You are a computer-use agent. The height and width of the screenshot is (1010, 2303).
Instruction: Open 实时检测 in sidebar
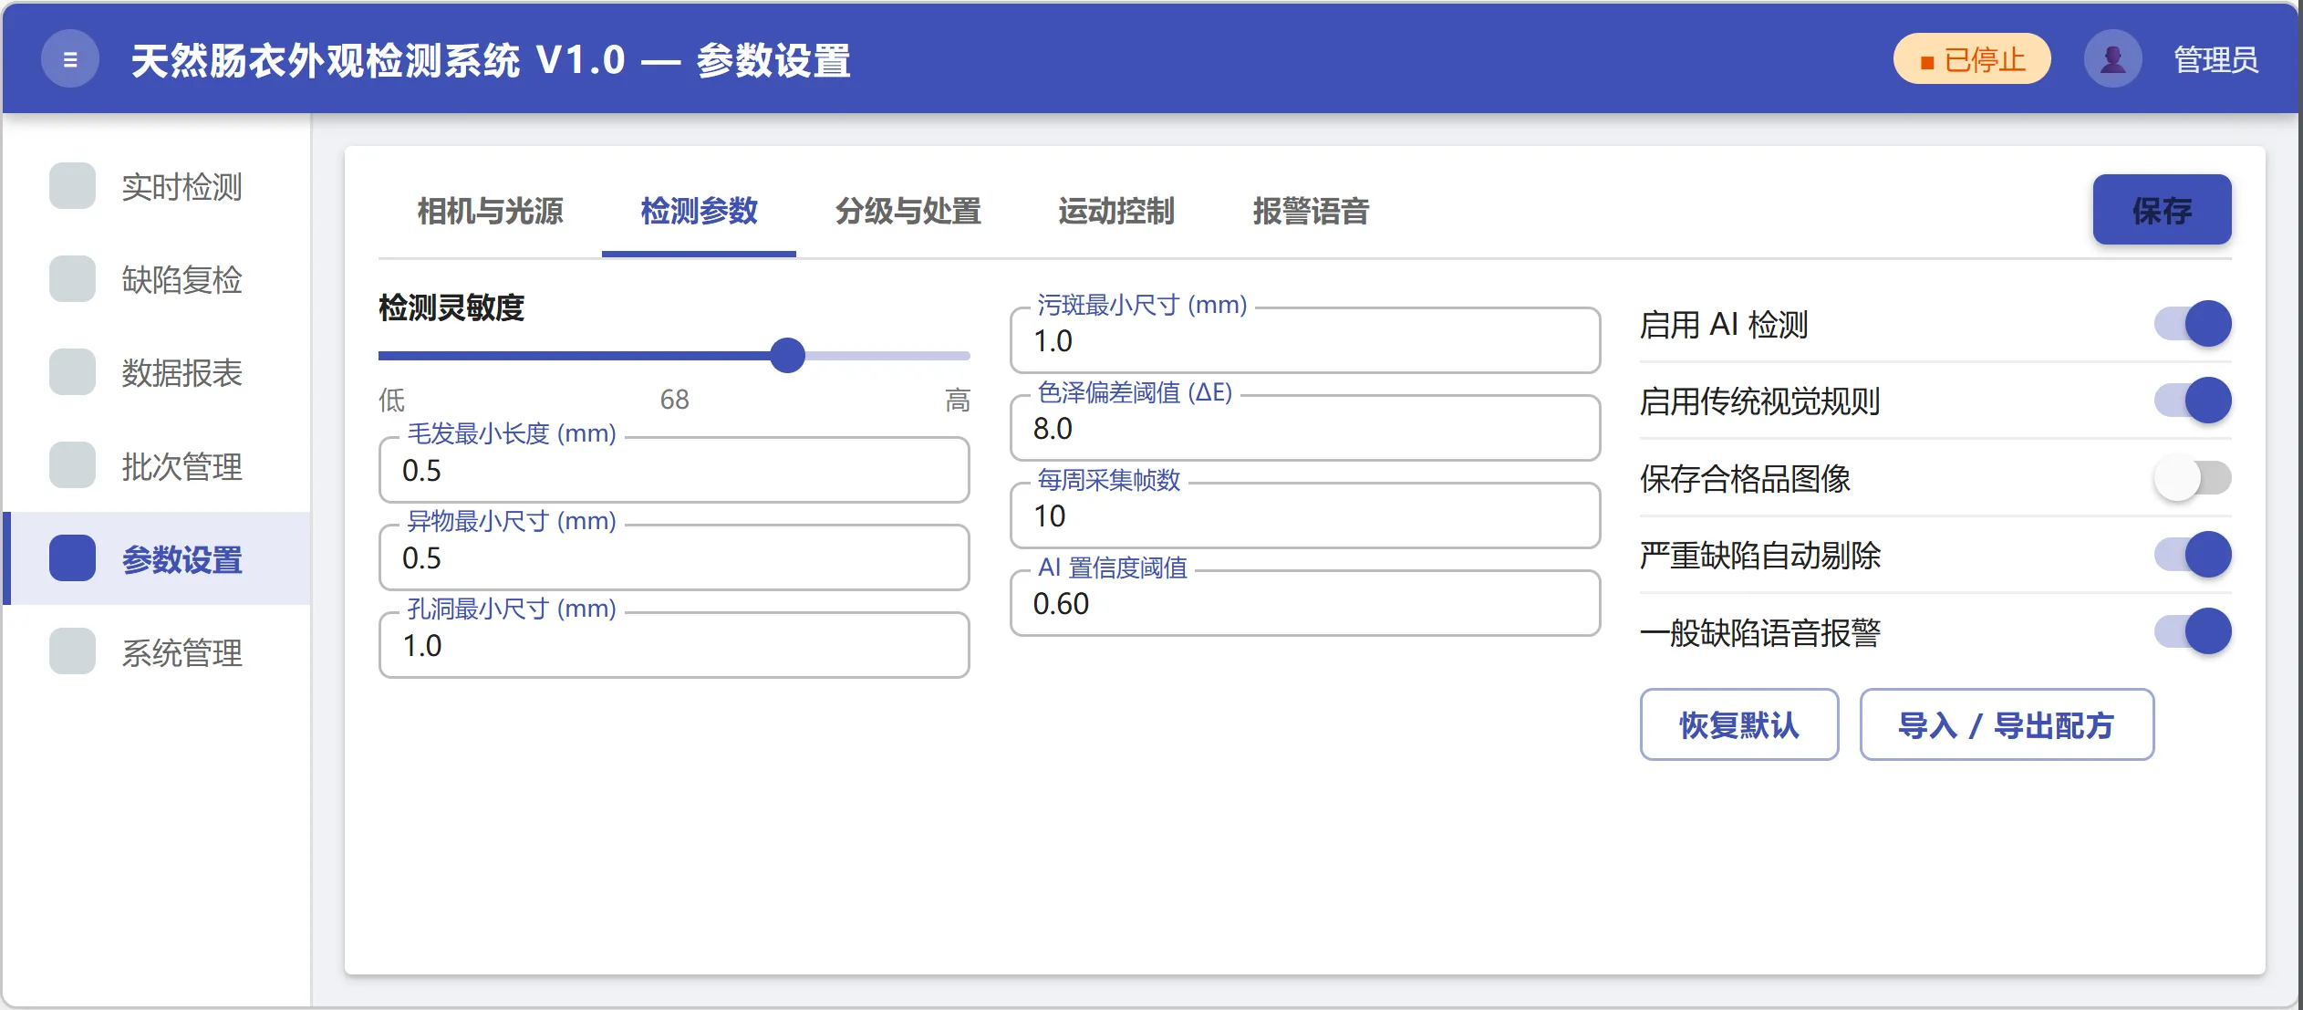click(x=157, y=187)
